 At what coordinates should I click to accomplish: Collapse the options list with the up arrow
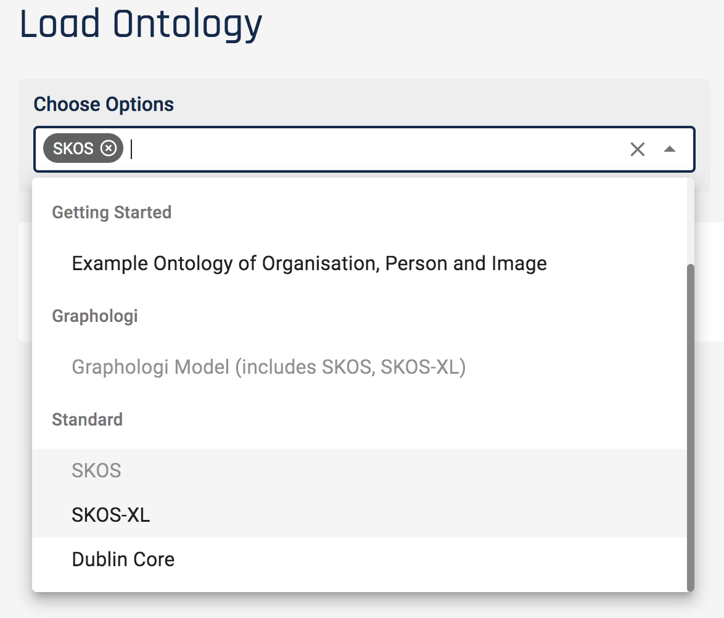[x=670, y=149]
